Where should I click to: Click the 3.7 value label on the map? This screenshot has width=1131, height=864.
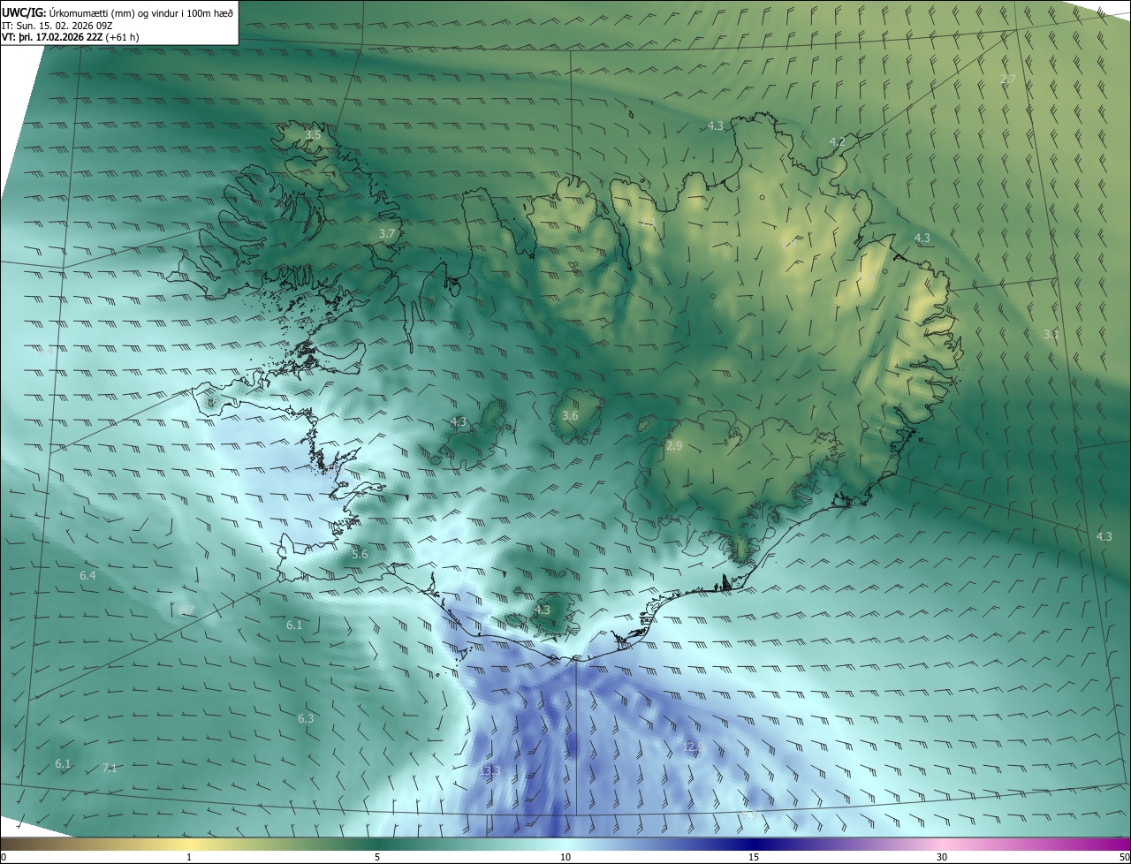pos(386,234)
